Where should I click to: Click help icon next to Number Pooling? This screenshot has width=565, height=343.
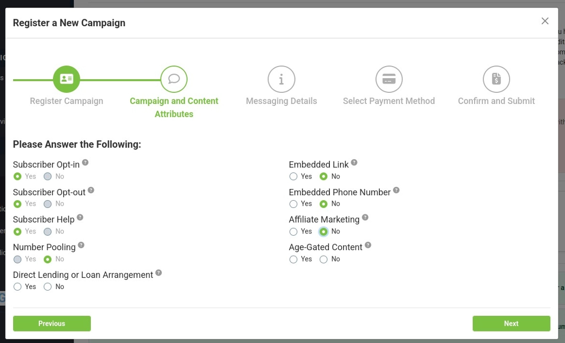[81, 245]
